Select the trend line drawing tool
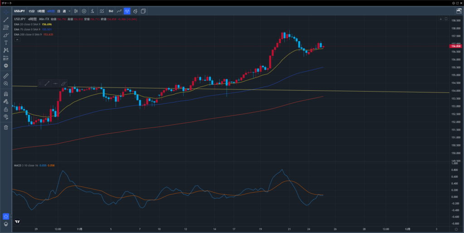Screen dimensions: 464x233 click(6, 20)
